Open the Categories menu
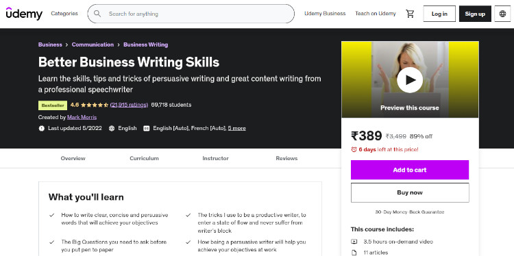Screen dimensions: 514x256 pos(64,14)
